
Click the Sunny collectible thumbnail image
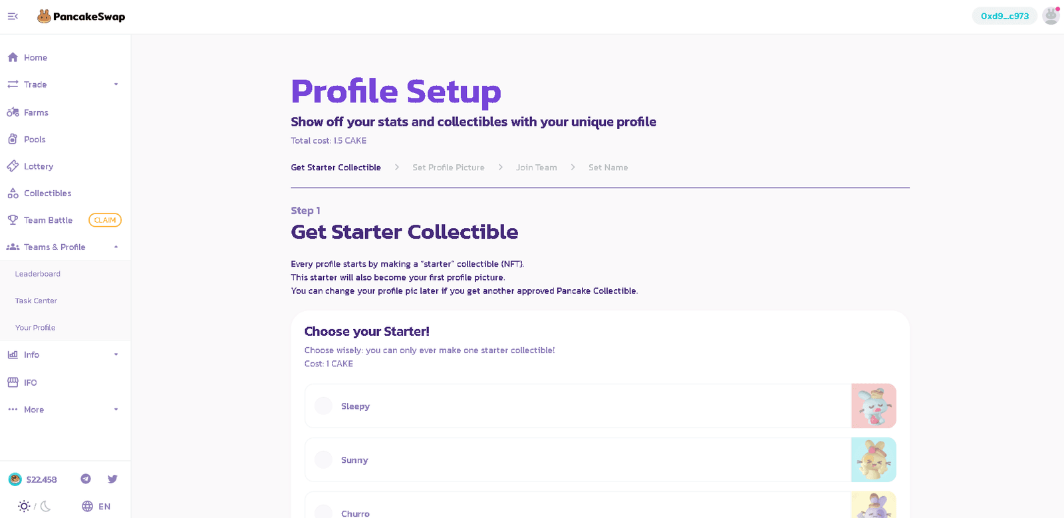[873, 459]
